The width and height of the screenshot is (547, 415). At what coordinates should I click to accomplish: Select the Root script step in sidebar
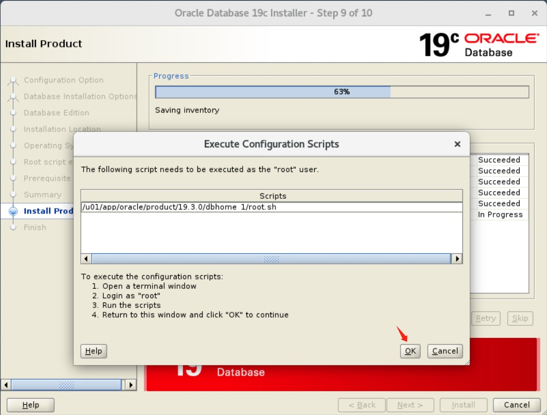point(48,162)
